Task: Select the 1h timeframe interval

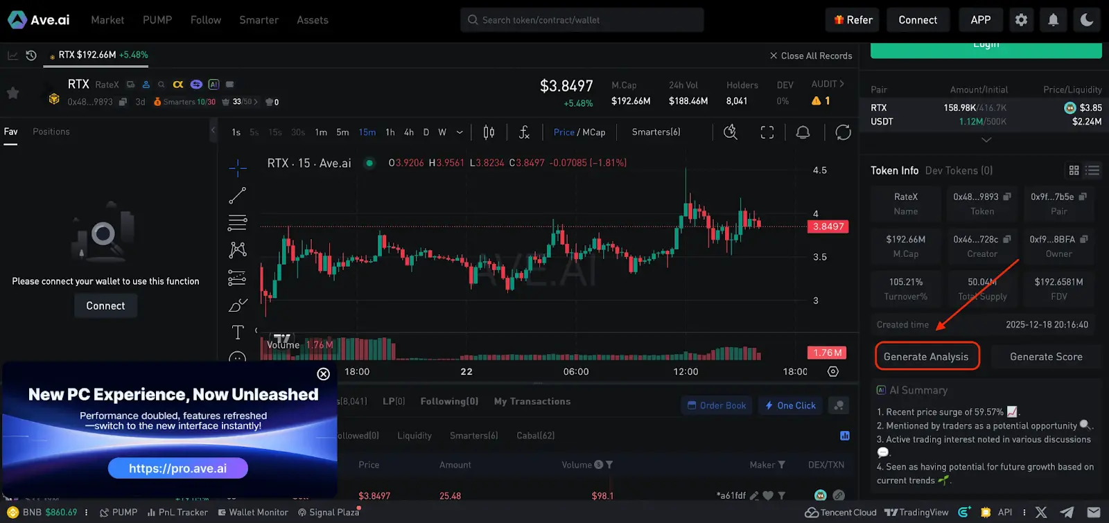Action: 390,132
